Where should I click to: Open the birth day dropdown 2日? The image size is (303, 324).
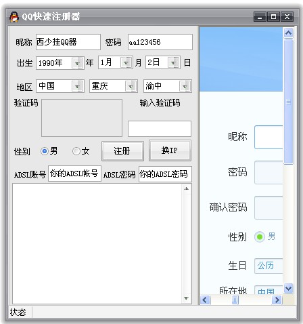pos(163,62)
